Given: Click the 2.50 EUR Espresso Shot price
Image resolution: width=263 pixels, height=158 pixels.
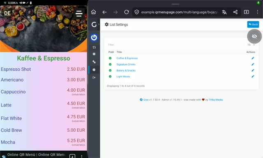Looking at the screenshot, I should click(x=76, y=69).
